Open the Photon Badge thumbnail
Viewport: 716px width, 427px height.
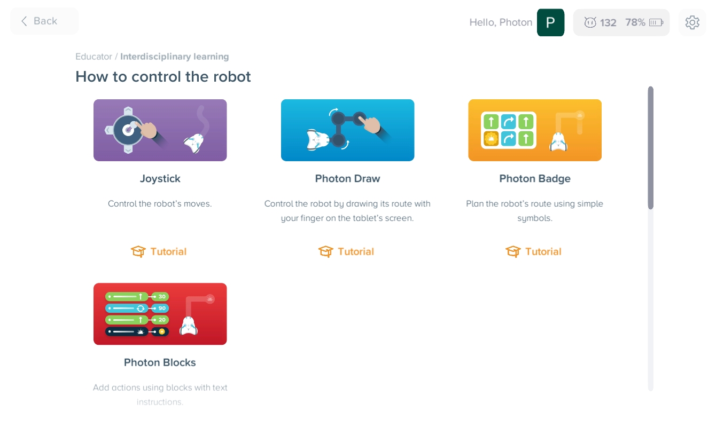pyautogui.click(x=535, y=130)
